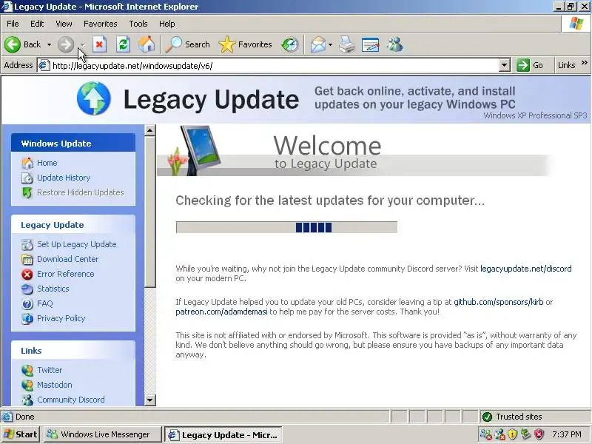Click the Links toolbar label
Image resolution: width=592 pixels, height=444 pixels.
pos(566,65)
